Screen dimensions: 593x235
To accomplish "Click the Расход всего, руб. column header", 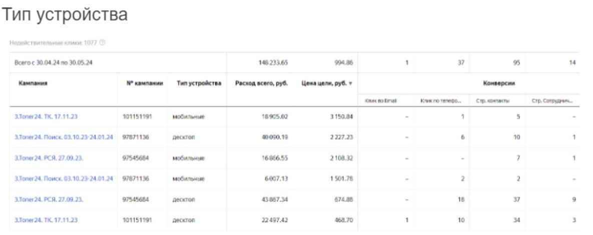I will point(261,83).
